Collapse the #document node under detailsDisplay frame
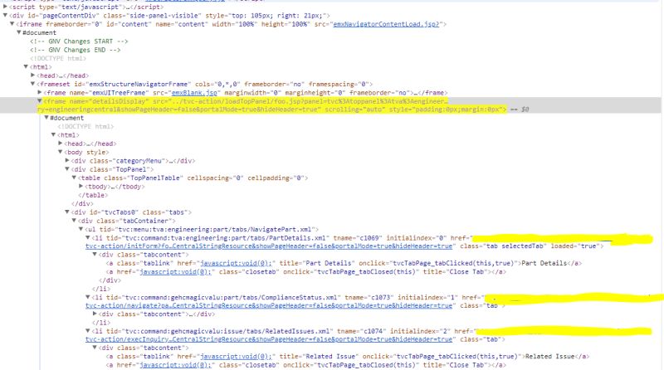Viewport: 664px width, 370px height. (x=46, y=118)
